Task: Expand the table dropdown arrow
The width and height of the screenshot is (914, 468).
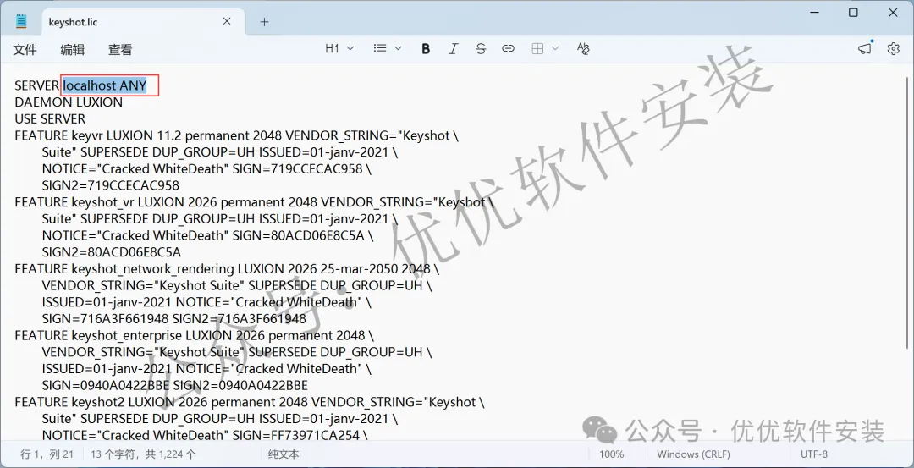Action: (x=555, y=49)
